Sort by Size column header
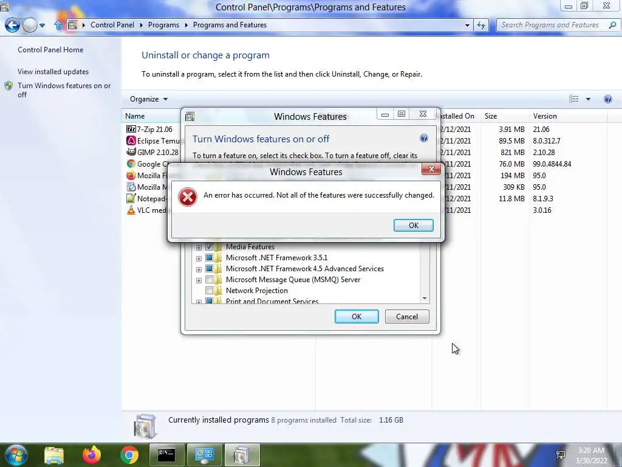622x467 pixels. coord(504,116)
